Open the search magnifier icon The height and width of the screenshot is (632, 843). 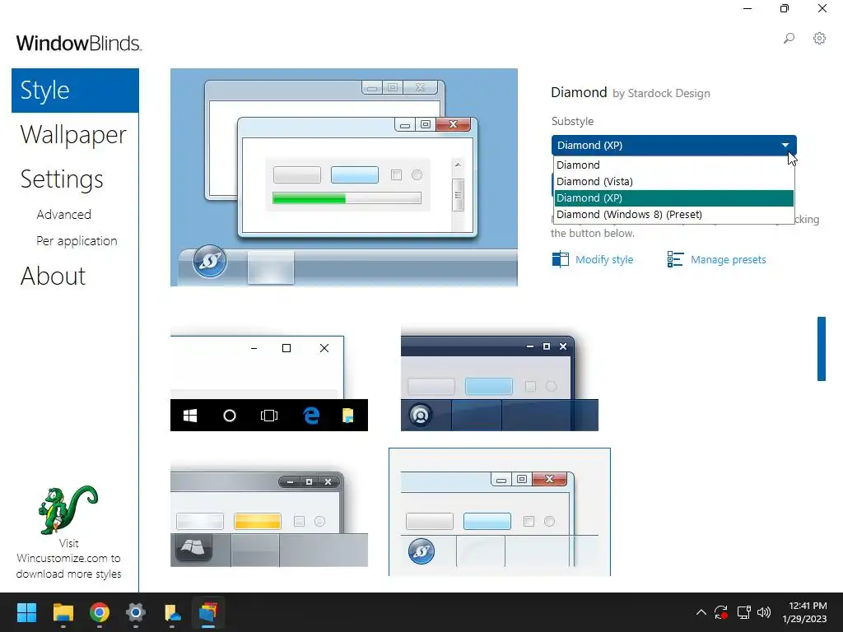point(789,38)
